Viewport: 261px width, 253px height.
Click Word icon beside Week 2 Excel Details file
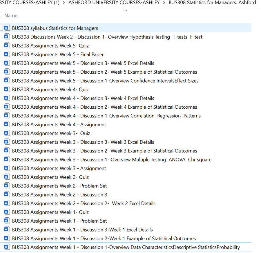7,203
